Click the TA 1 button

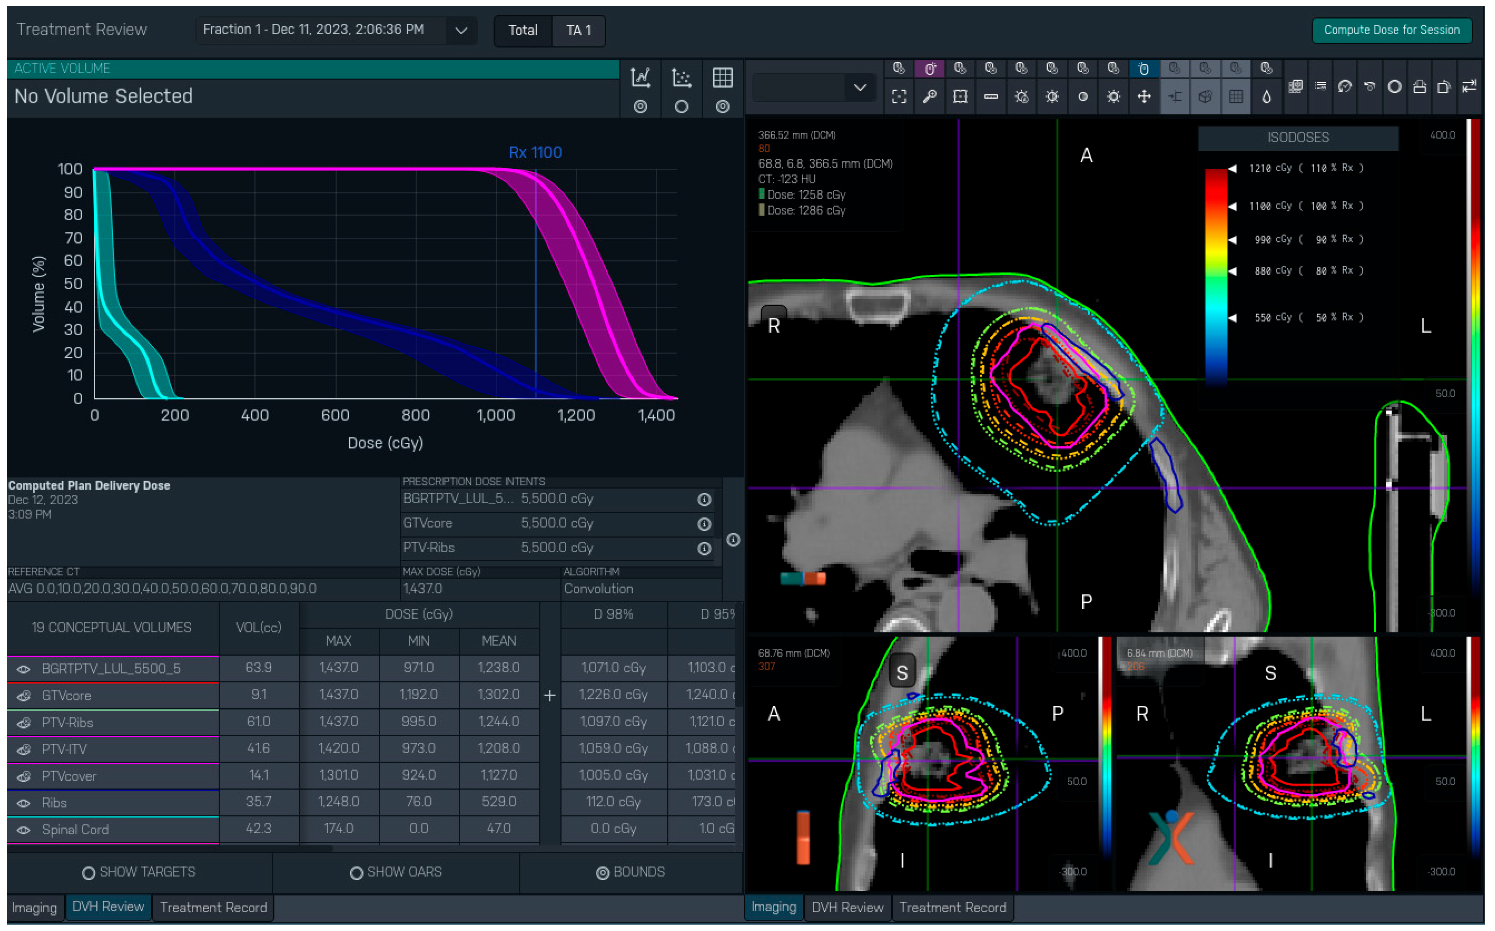578,30
